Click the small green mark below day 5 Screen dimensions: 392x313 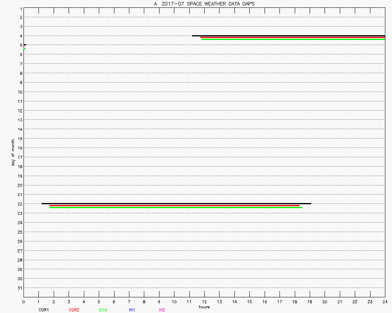(24, 49)
